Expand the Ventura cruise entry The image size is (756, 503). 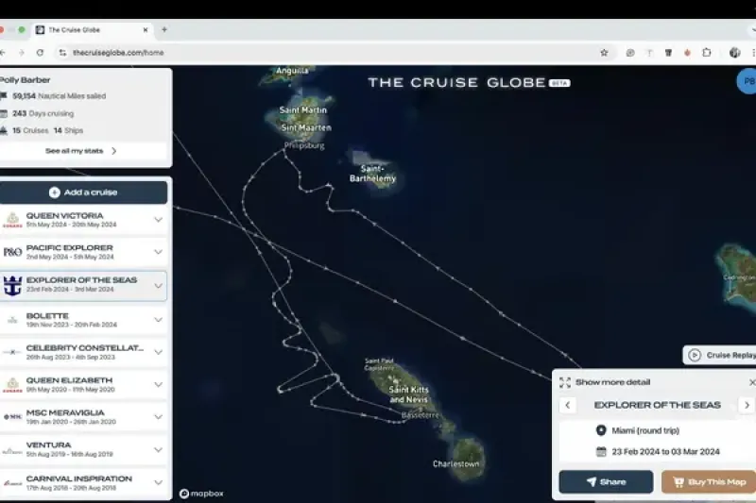click(x=158, y=449)
